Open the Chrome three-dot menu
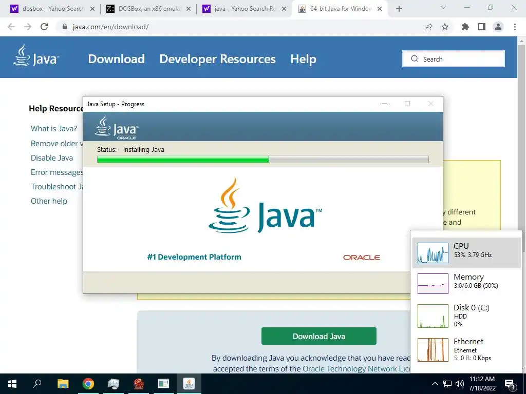 (515, 27)
